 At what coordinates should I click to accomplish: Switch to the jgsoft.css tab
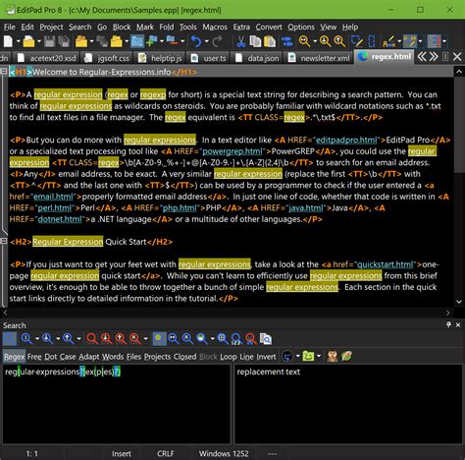(107, 58)
